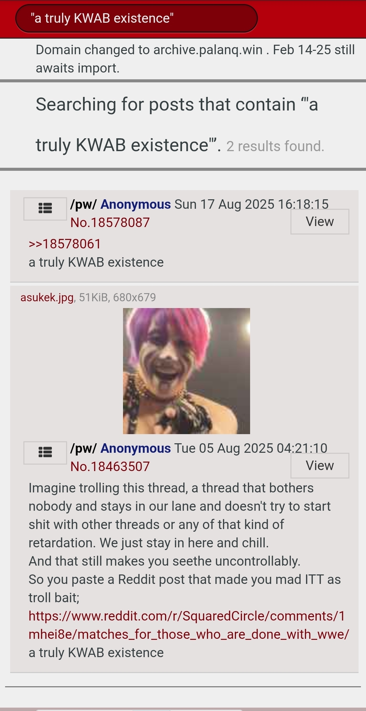Open the post menu icon for No.18463507
The height and width of the screenshot is (711, 366).
(x=45, y=453)
